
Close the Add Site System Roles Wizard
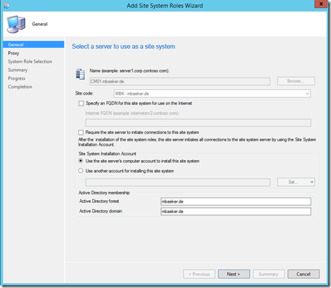tap(321, 4)
